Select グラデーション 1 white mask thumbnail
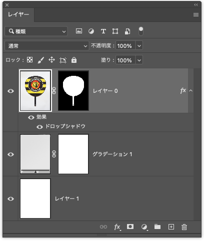The width and height of the screenshot is (204, 241). click(73, 154)
